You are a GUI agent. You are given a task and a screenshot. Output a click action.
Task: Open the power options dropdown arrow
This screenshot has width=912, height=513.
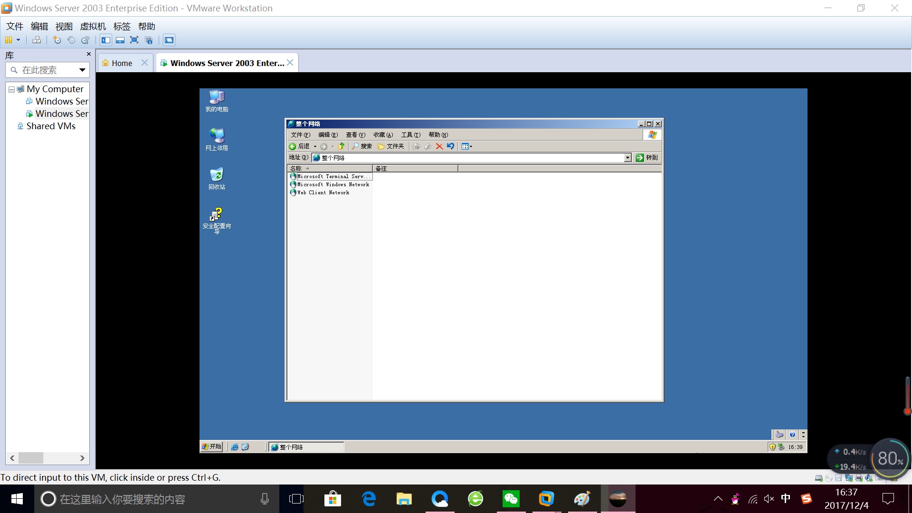[19, 40]
